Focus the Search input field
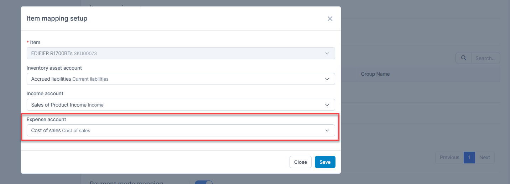The height and width of the screenshot is (184, 510). point(485,58)
